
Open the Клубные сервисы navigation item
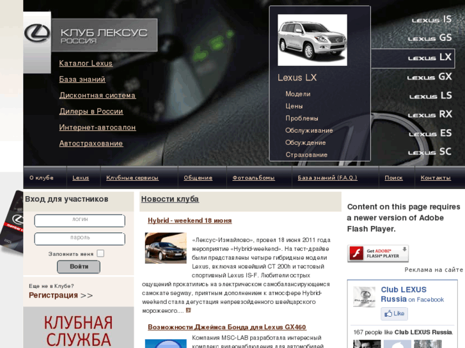[x=132, y=178]
